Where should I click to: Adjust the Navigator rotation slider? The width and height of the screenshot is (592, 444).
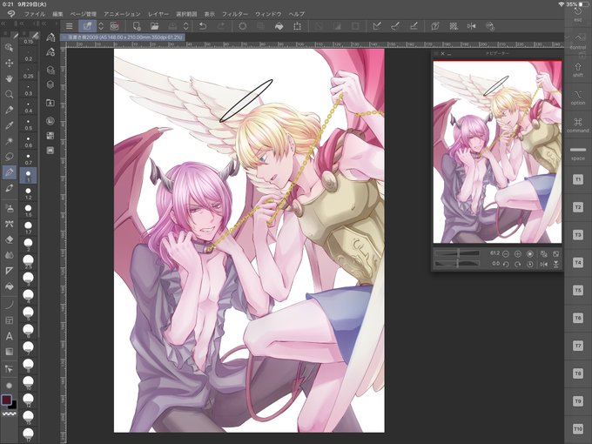tap(457, 264)
